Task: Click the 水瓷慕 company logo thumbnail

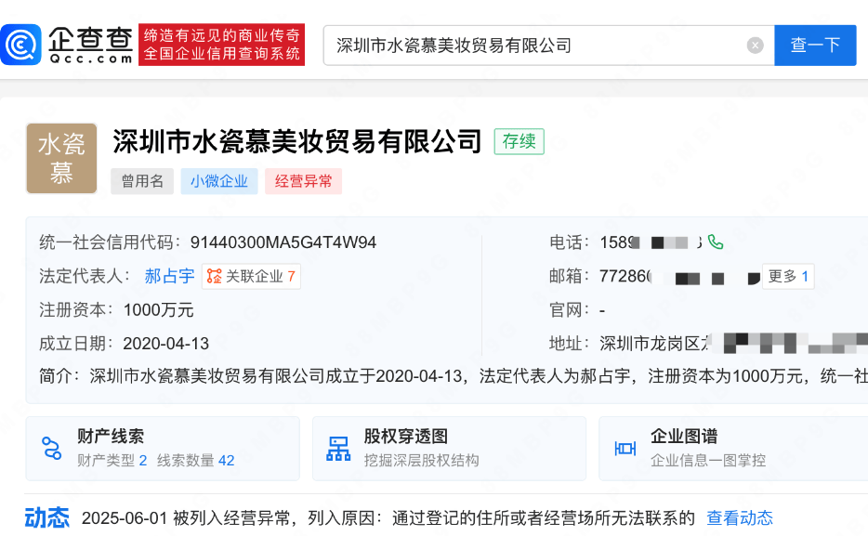Action: [61, 158]
